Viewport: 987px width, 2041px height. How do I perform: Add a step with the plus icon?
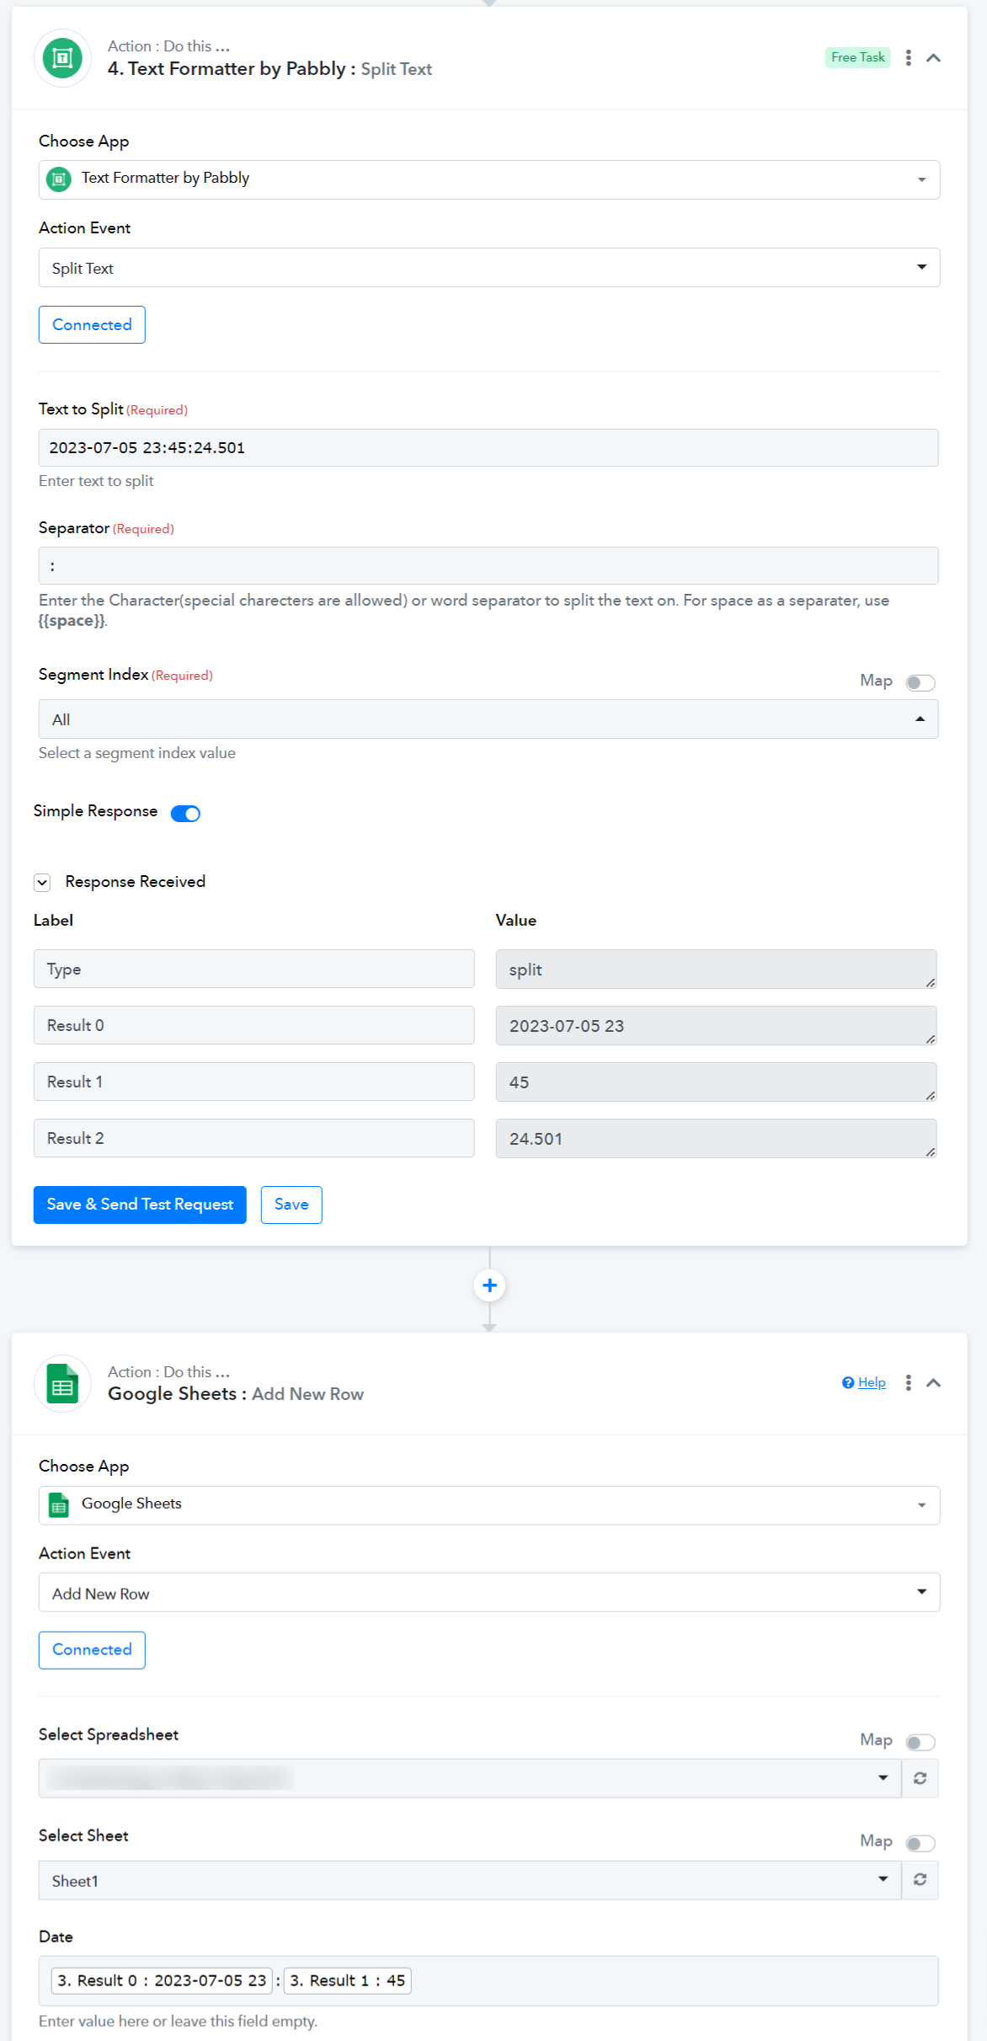pyautogui.click(x=489, y=1285)
